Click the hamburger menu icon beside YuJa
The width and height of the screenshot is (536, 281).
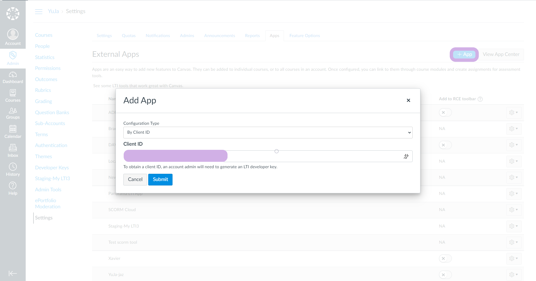pyautogui.click(x=39, y=11)
